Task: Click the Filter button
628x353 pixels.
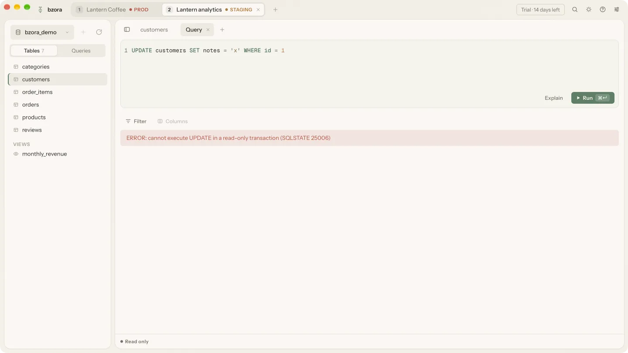Action: pos(136,121)
